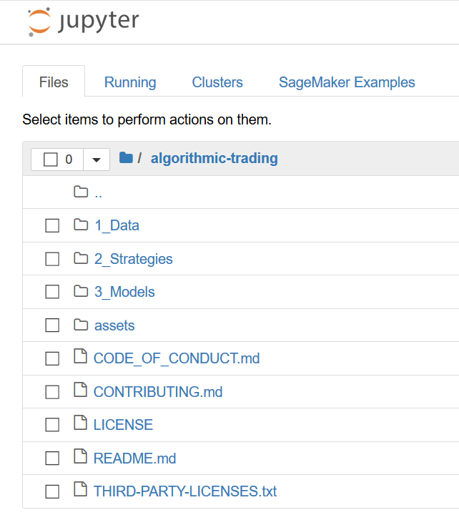Open the SageMaker Examples tab
Image resolution: width=459 pixels, height=515 pixels.
point(347,82)
